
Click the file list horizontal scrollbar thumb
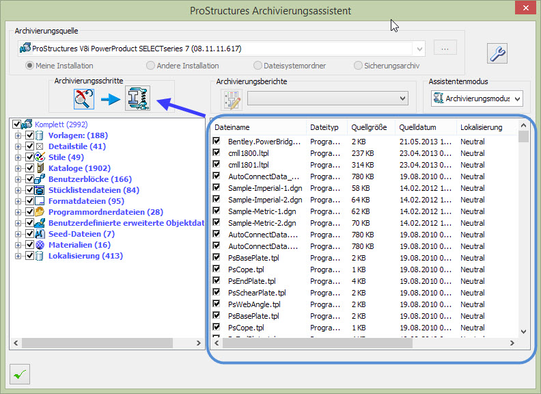pos(318,343)
